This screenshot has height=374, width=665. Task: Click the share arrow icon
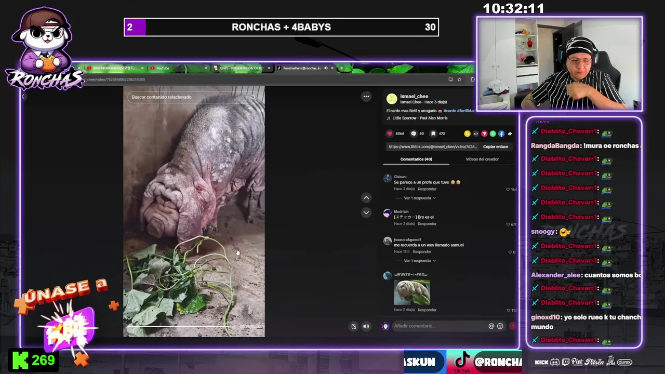pos(510,133)
